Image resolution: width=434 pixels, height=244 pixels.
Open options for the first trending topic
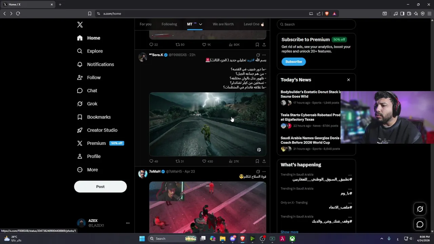pos(350,175)
